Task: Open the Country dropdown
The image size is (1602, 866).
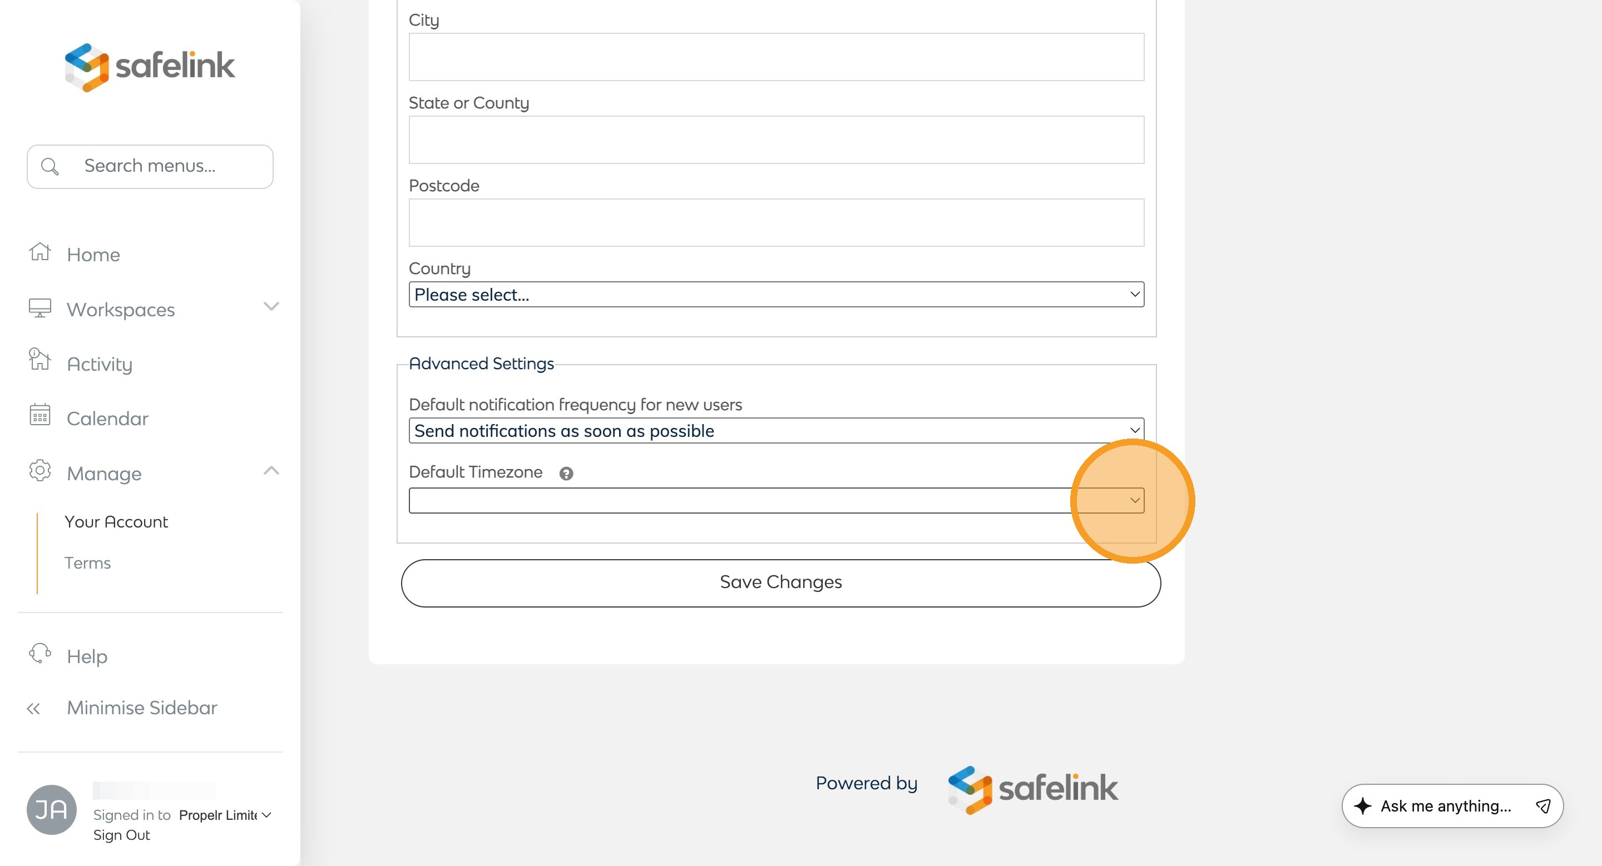Action: pyautogui.click(x=776, y=295)
